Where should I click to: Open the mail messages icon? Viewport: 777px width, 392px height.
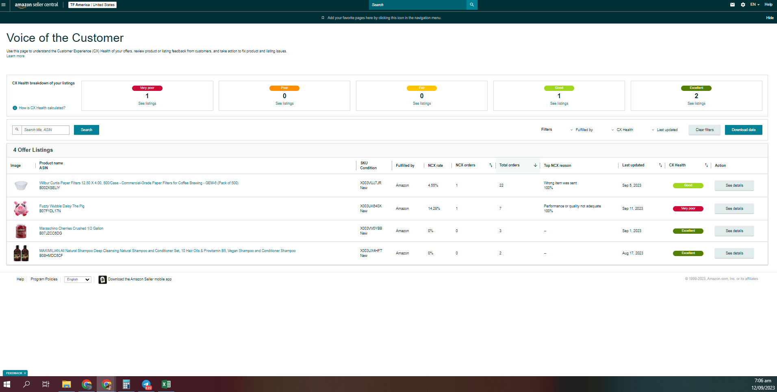732,5
